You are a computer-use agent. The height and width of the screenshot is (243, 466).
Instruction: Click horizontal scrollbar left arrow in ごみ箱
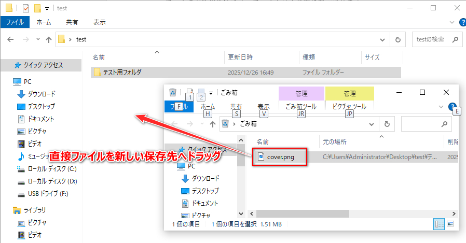pos(252,213)
